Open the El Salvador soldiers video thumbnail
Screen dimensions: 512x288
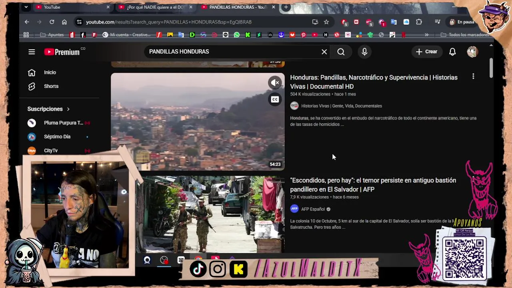click(210, 214)
